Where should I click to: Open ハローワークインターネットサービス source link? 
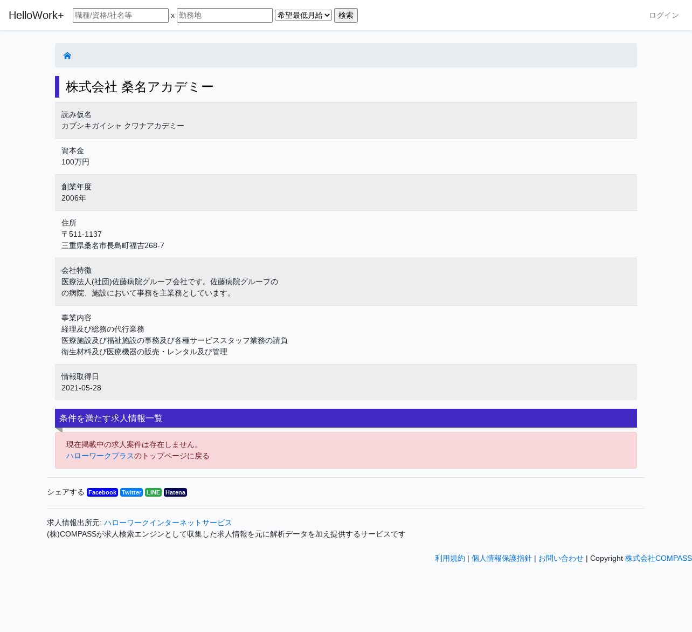[168, 523]
